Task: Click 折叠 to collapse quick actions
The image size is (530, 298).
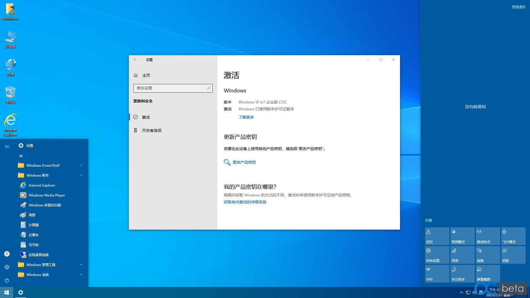Action: pos(429,220)
